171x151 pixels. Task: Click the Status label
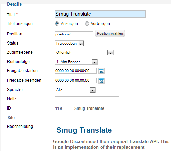tap(13, 43)
